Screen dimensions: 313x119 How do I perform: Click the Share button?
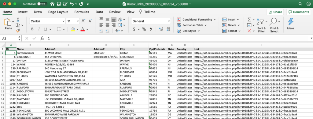tap(275, 12)
